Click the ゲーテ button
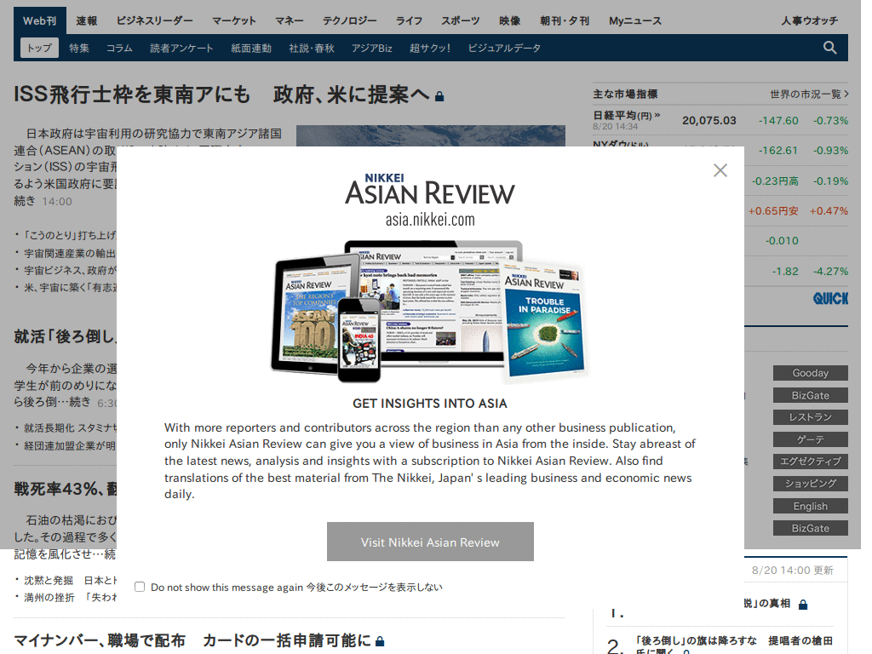 pyautogui.click(x=811, y=439)
